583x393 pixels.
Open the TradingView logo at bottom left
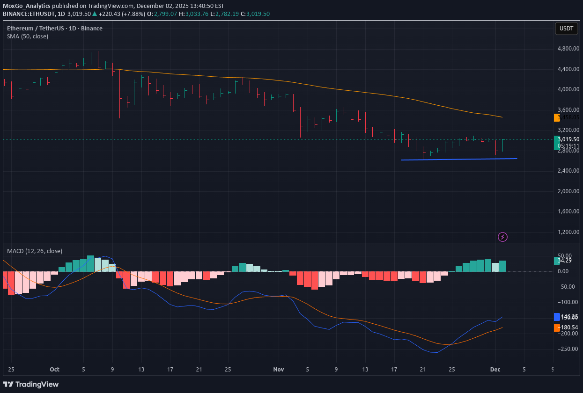[30, 384]
